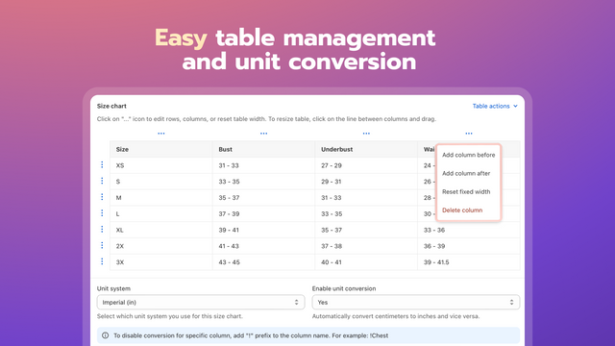The height and width of the screenshot is (346, 615).
Task: Select Delete column from menu
Action: point(468,210)
